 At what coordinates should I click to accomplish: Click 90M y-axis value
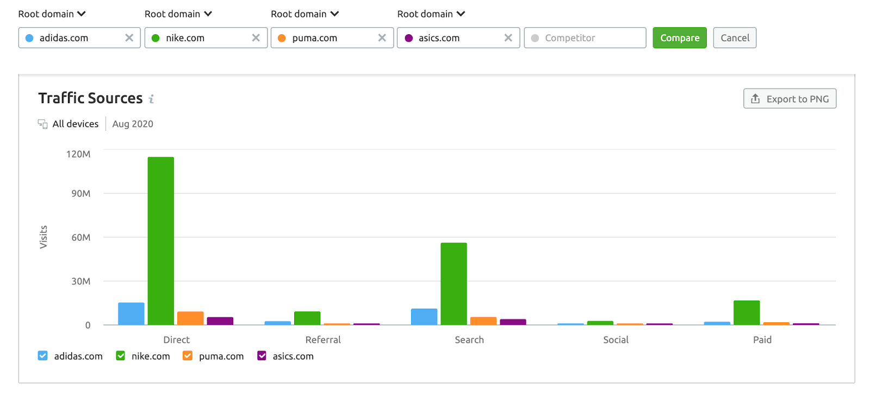point(81,194)
